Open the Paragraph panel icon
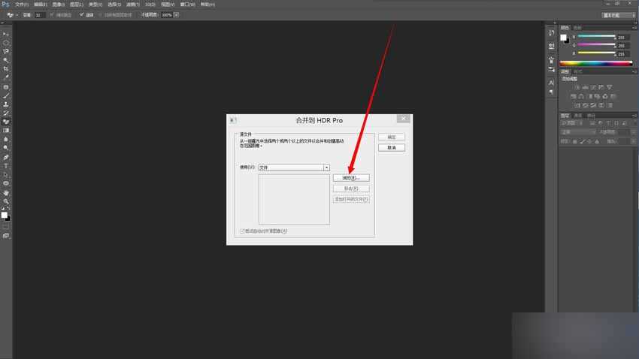This screenshot has height=359, width=639. (551, 92)
